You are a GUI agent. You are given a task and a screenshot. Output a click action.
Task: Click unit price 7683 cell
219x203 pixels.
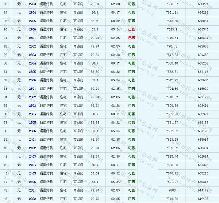tap(172, 190)
